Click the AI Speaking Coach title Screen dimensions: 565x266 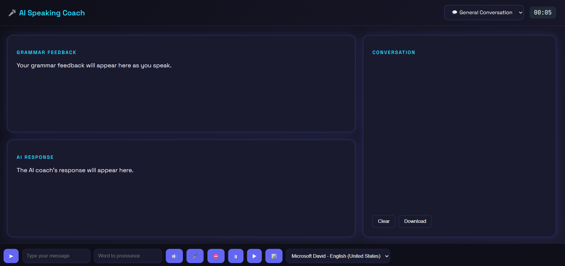52,13
